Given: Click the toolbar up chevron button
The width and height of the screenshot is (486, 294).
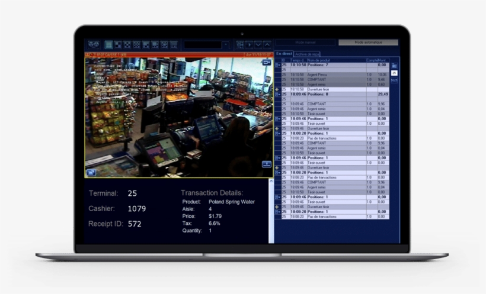Looking at the screenshot, I should (267, 45).
